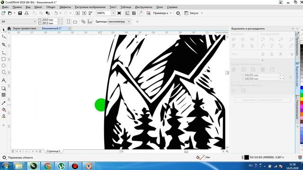Click the Paste icon in the toolbar
Screen dimensions: 303x170
point(47,13)
